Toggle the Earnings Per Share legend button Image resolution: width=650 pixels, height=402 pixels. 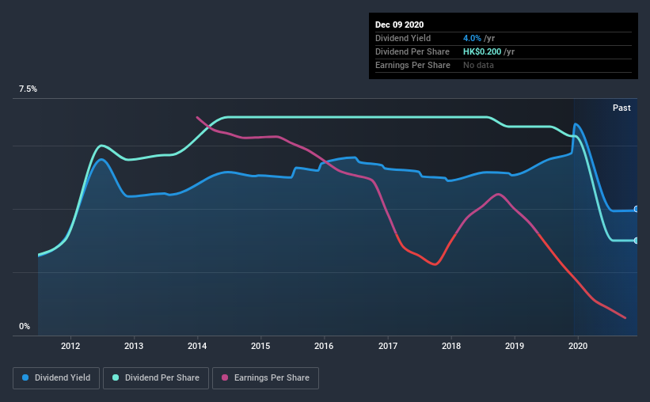(265, 378)
